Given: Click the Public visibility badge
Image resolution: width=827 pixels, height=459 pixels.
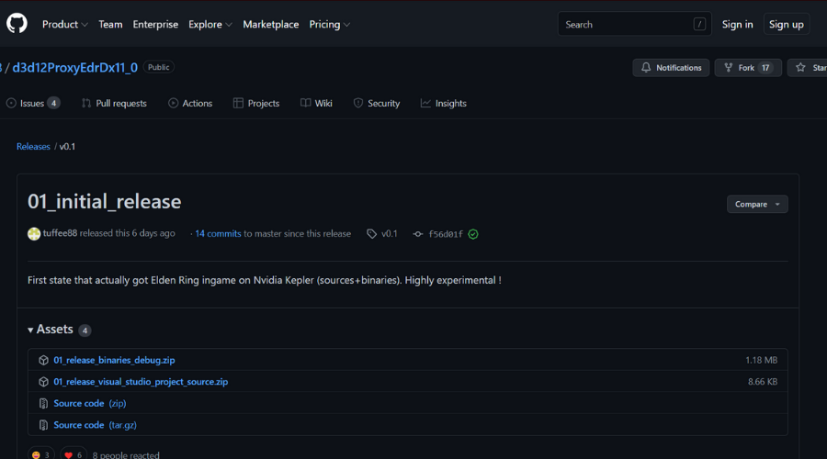Looking at the screenshot, I should [158, 67].
